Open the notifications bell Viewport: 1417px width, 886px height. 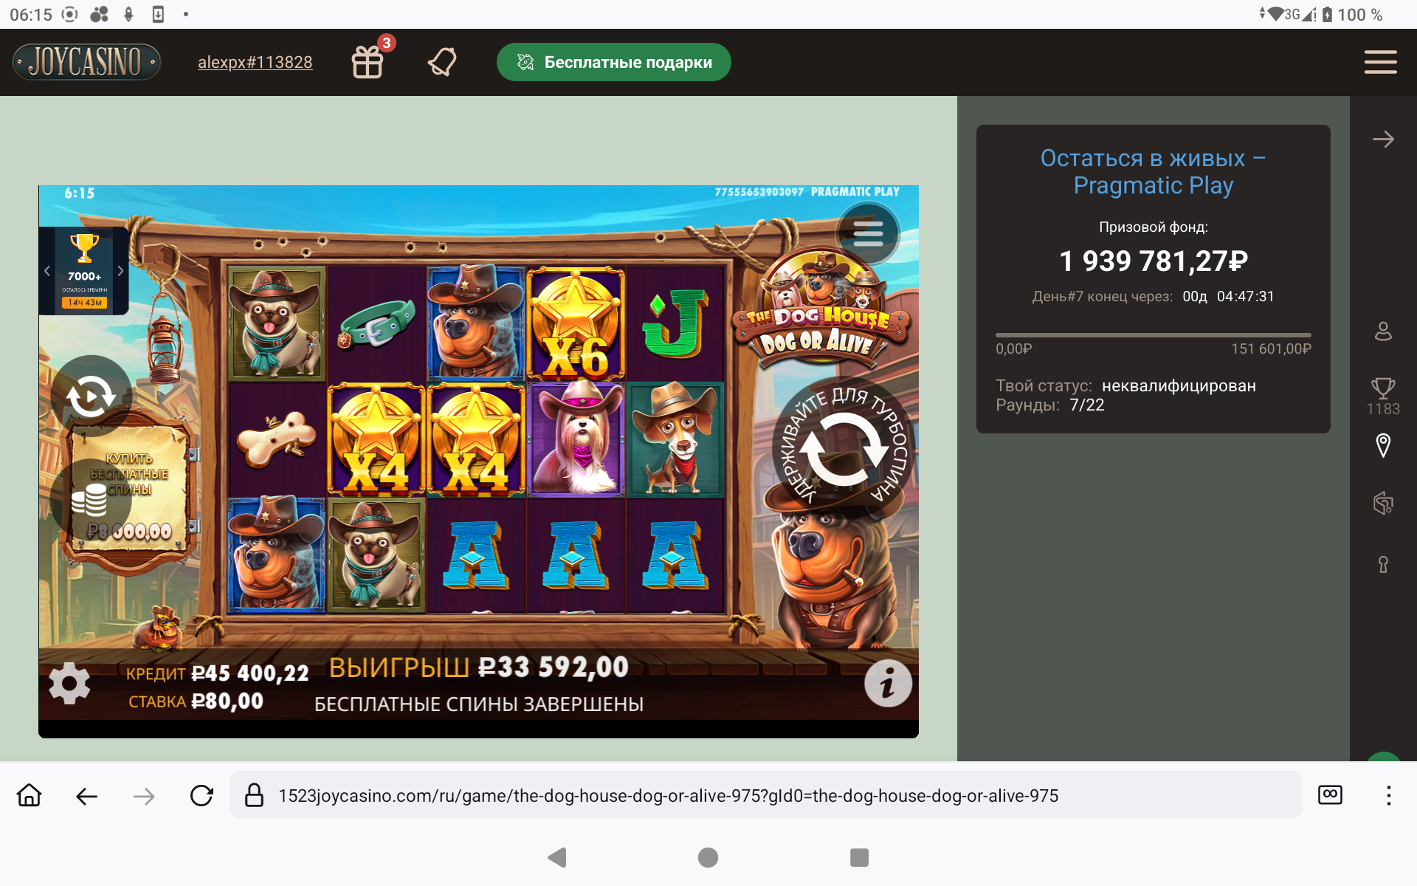point(442,62)
